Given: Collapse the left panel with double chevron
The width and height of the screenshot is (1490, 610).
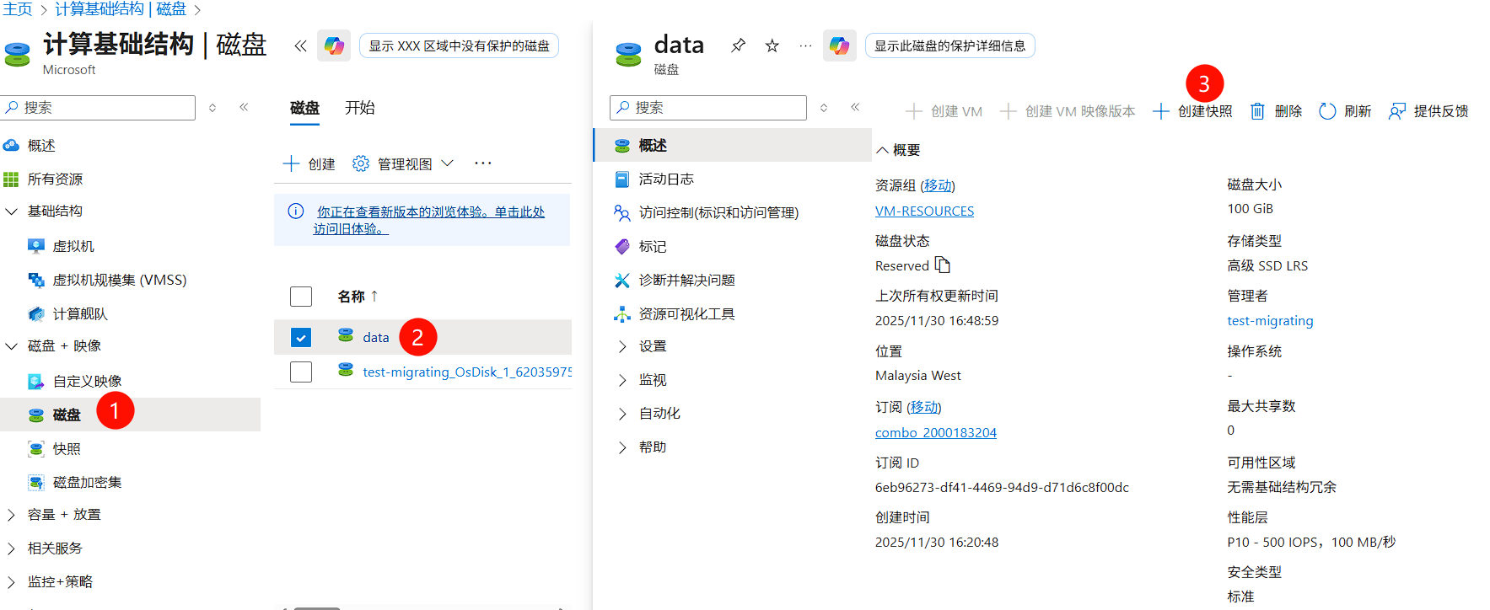Looking at the screenshot, I should pyautogui.click(x=300, y=45).
